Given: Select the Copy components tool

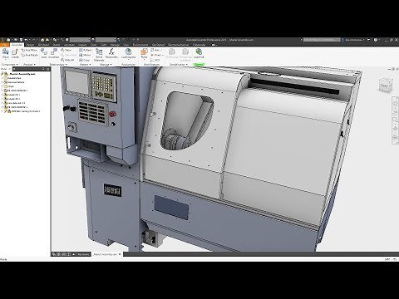Looking at the screenshot, I should click(84, 60).
